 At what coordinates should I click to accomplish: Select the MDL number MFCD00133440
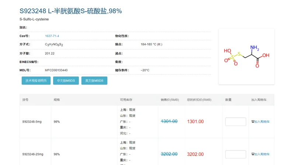56,70
